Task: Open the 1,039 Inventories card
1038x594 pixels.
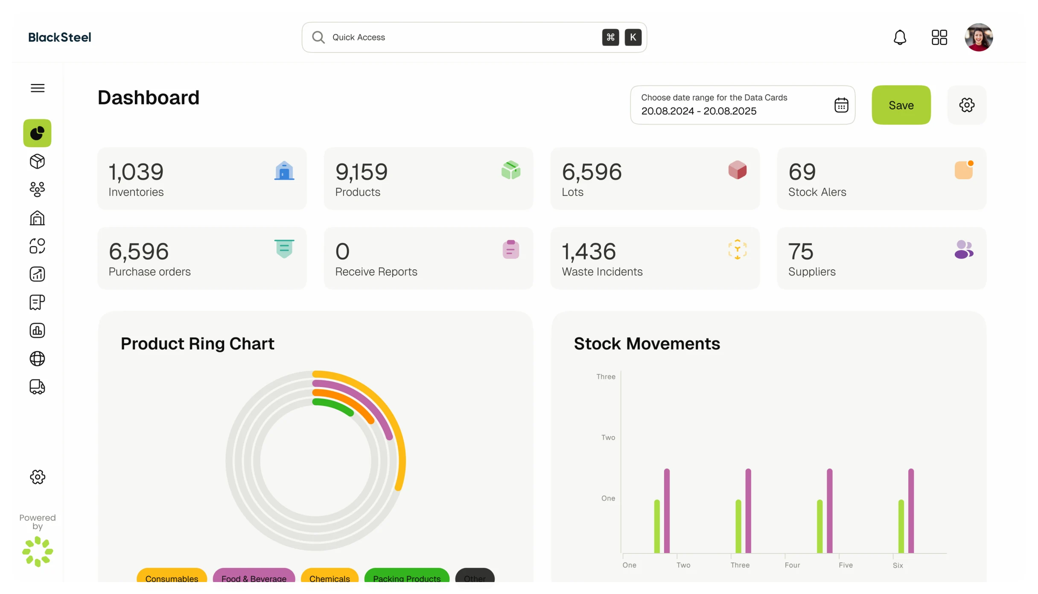Action: pos(202,178)
